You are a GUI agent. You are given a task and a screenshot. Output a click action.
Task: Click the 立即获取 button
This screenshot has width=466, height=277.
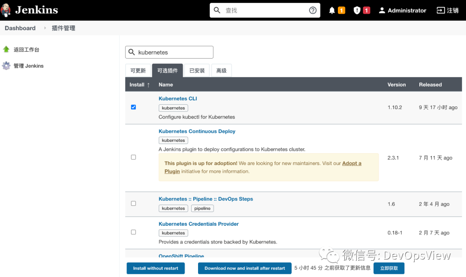389,268
